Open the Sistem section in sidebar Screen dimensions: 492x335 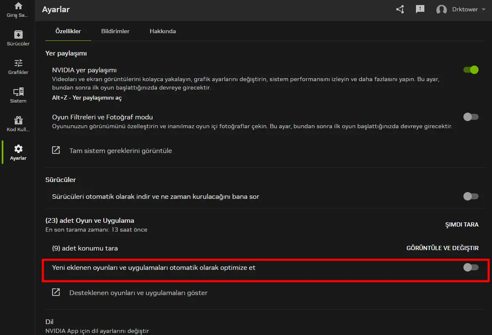[18, 95]
